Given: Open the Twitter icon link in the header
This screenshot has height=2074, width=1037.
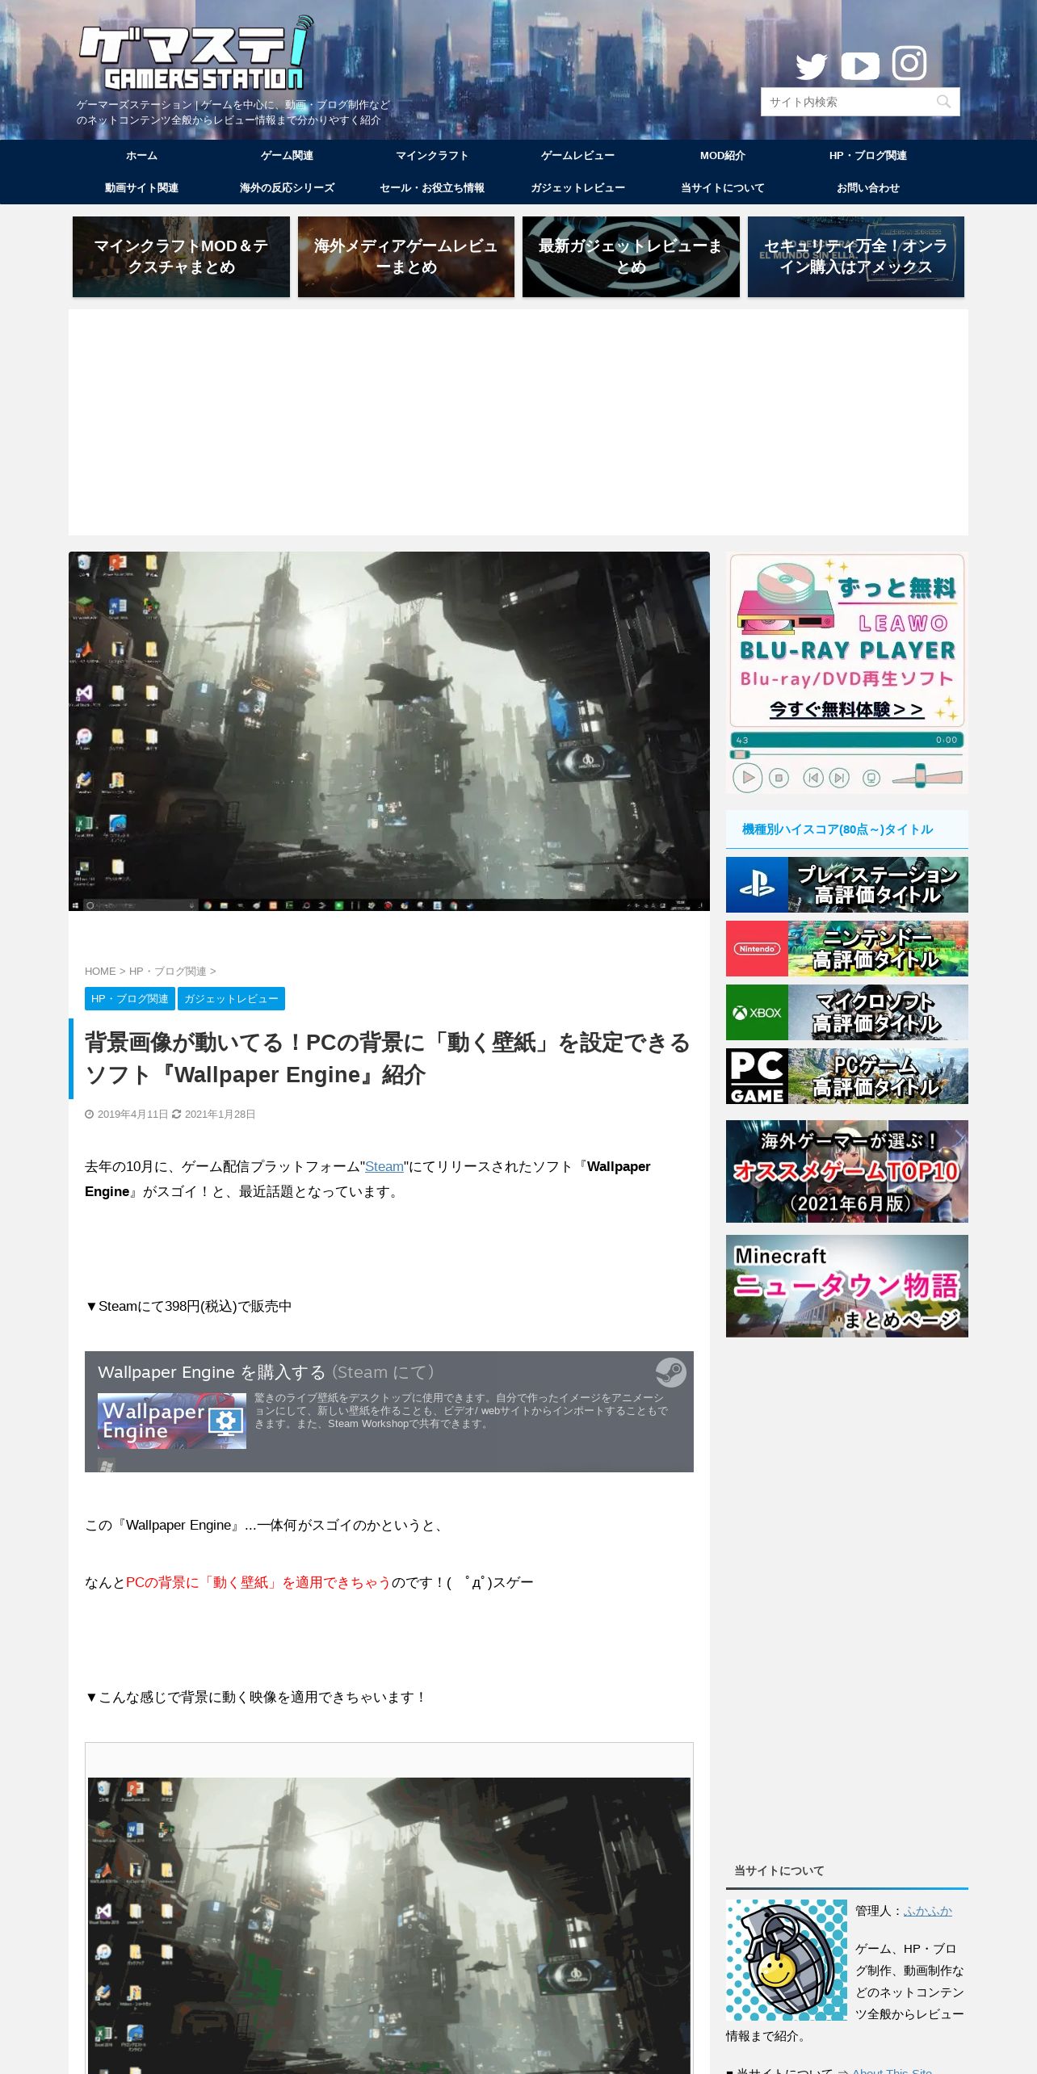Looking at the screenshot, I should pyautogui.click(x=812, y=66).
